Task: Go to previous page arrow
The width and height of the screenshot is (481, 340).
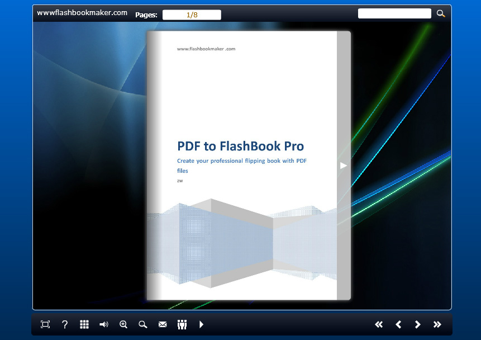Action: pyautogui.click(x=398, y=324)
